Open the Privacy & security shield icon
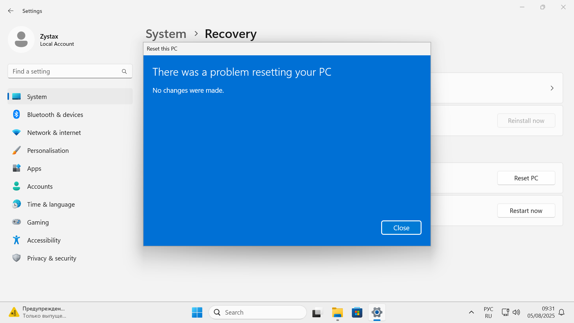The width and height of the screenshot is (574, 323). coord(16,258)
